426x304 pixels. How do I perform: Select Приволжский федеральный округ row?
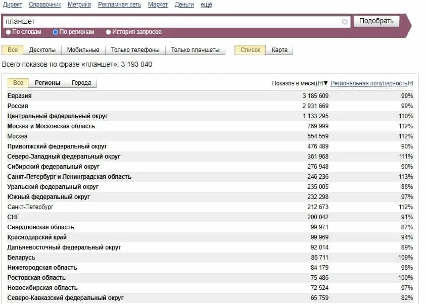[210, 146]
